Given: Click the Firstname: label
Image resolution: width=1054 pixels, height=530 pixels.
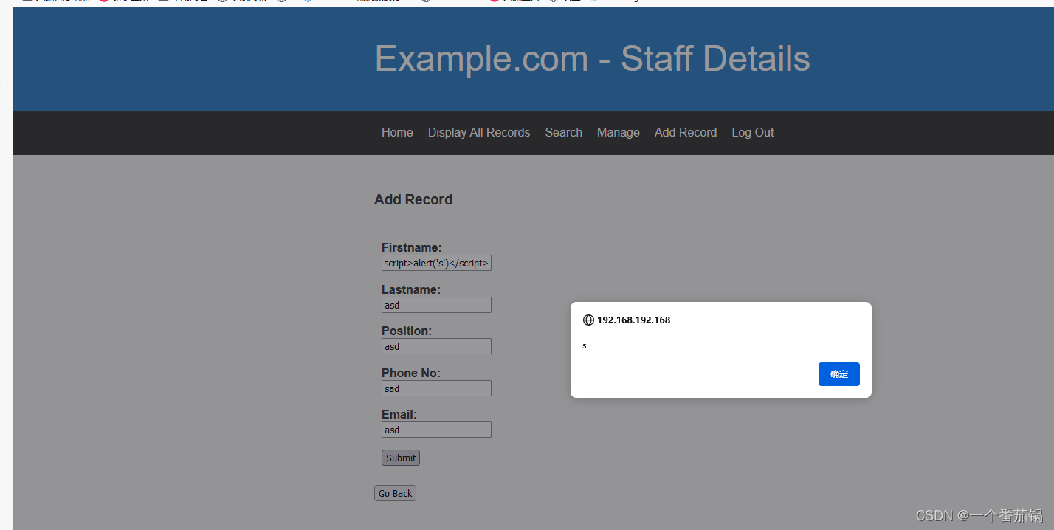Looking at the screenshot, I should click(412, 247).
